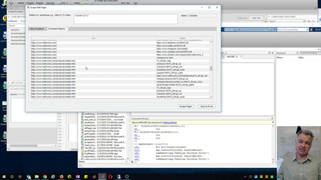Click Run in App Designer toolbar
This screenshot has height=180, width=321.
pos(135,3)
